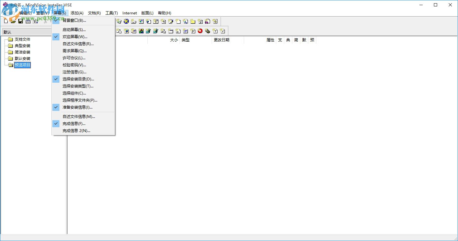Viewport: 458px width, 241px height.
Task: Select 典型安装 in the tree
Action: 22,46
